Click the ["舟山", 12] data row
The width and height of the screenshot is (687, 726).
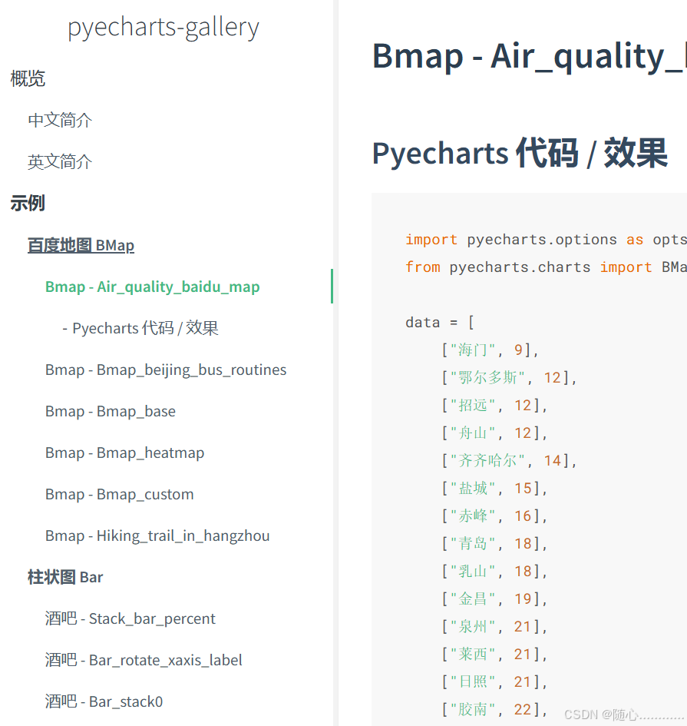pyautogui.click(x=494, y=433)
